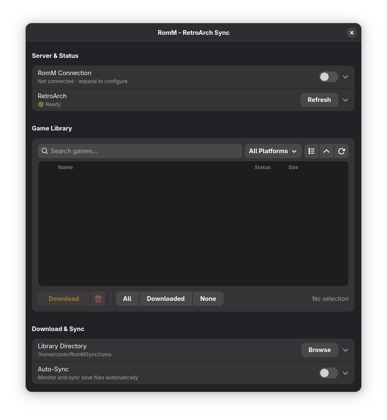The height and width of the screenshot is (420, 387).
Task: Focus the Search games field
Action: tap(140, 151)
